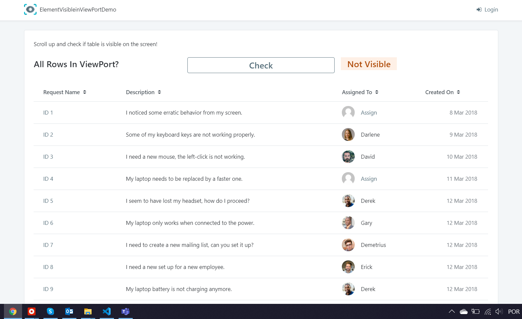Open the OneDrive cloud tray icon
The height and width of the screenshot is (319, 522).
tap(464, 311)
